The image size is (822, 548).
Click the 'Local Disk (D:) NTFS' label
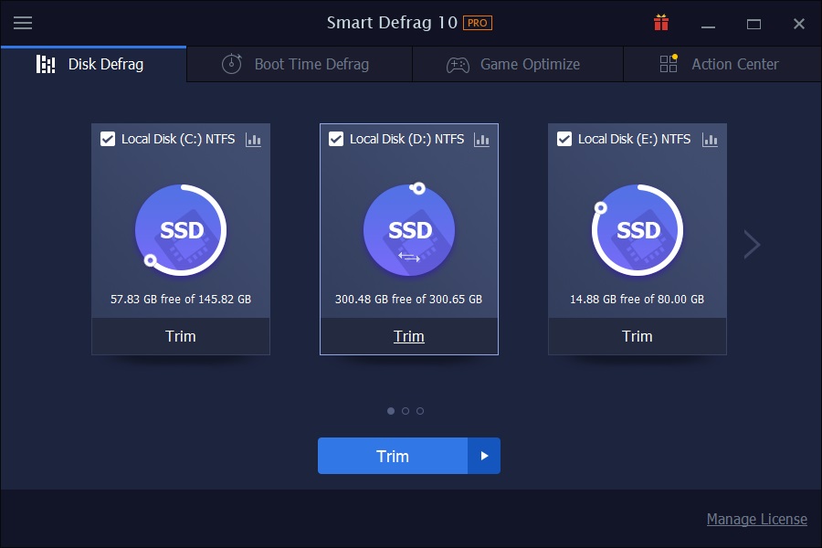point(406,139)
